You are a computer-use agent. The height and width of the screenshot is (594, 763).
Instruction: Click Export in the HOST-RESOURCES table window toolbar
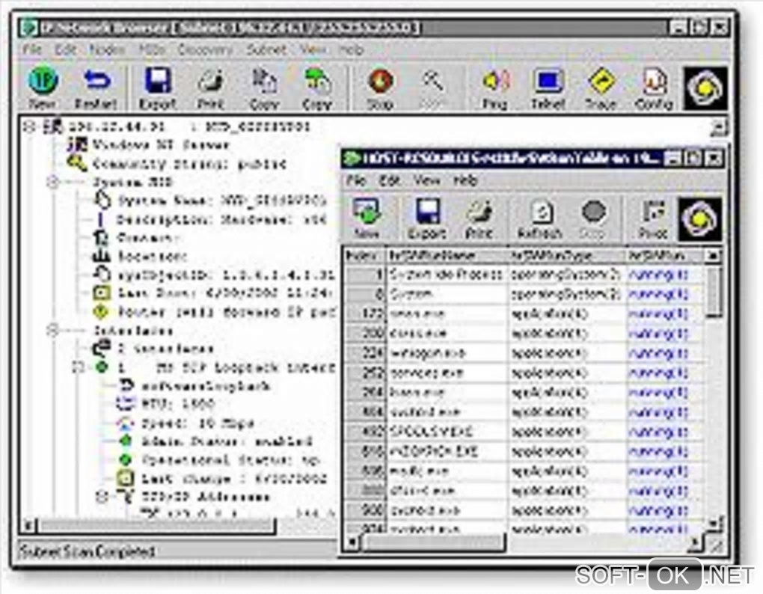427,218
